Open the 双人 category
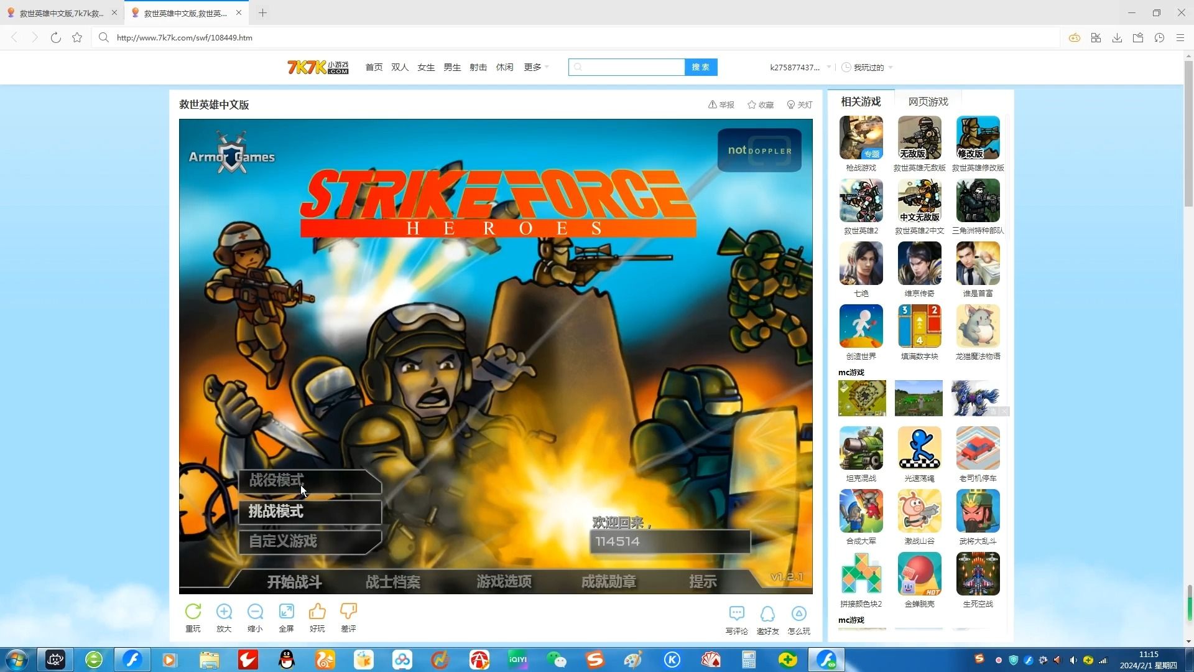The height and width of the screenshot is (672, 1194). coord(400,67)
